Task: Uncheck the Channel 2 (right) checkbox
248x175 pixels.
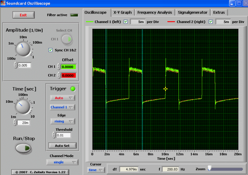Action: [x=211, y=22]
